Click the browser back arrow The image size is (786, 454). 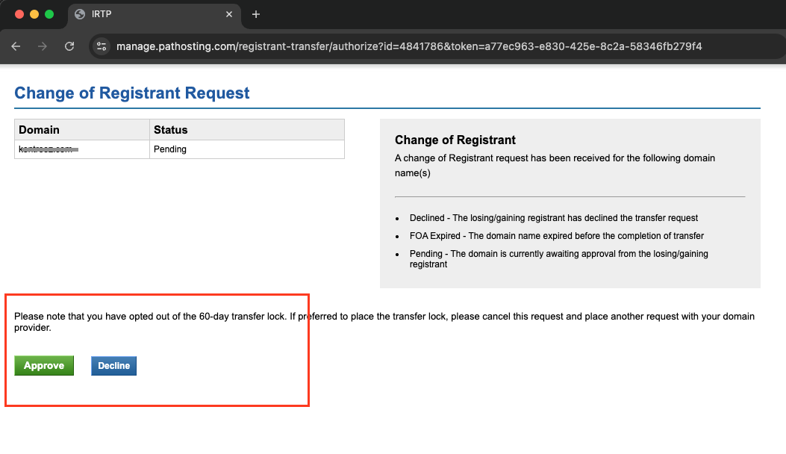16,46
